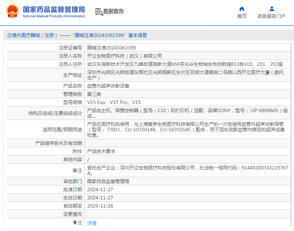Click the 注册证编号 row label

[70, 48]
